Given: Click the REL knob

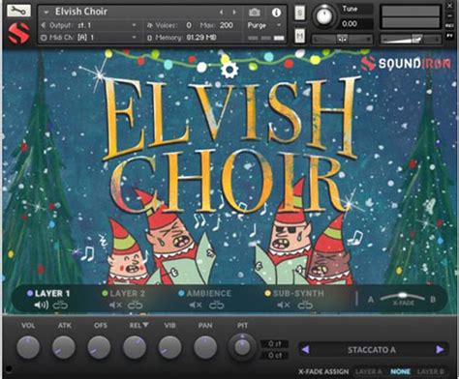Looking at the screenshot, I should 135,347.
